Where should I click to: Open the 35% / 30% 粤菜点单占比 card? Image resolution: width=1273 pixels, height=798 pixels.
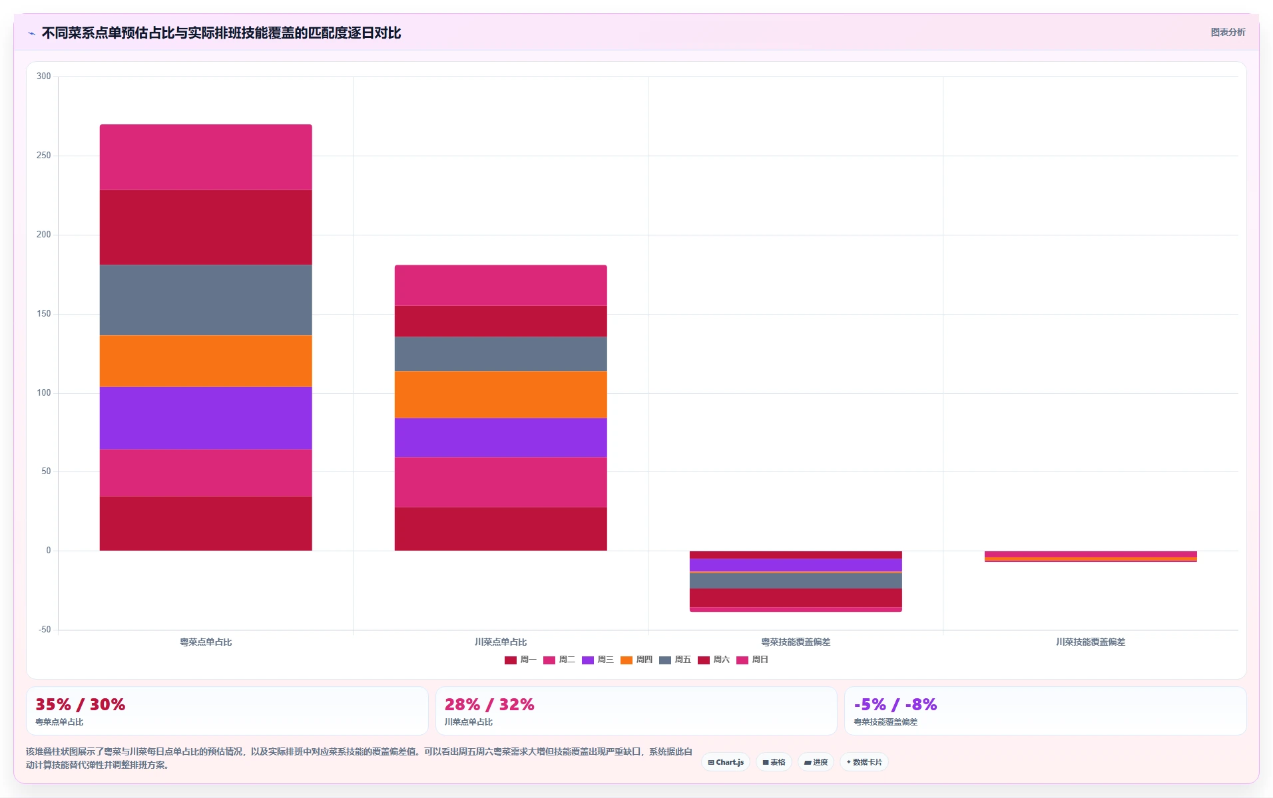[227, 711]
